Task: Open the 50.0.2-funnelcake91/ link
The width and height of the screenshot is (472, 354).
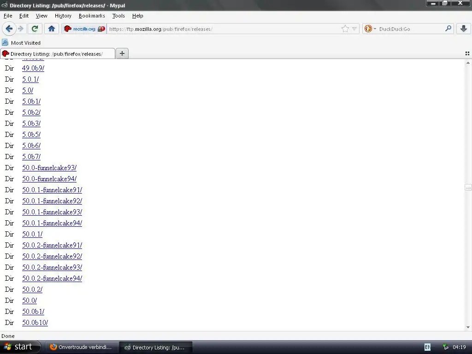Action: [x=52, y=245]
